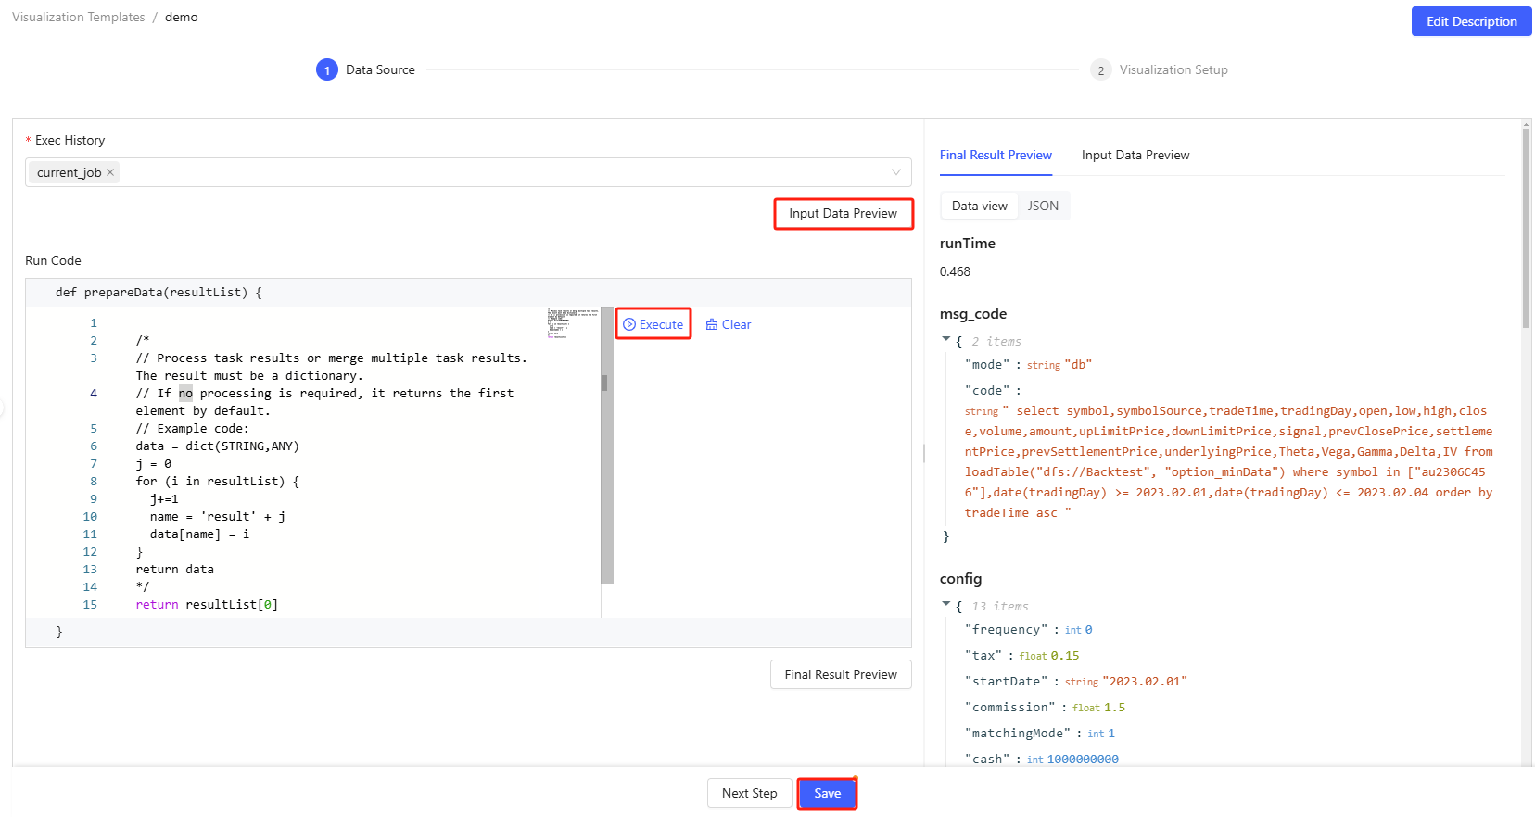1535x817 pixels.
Task: Click the Edit Description button
Action: click(x=1471, y=21)
